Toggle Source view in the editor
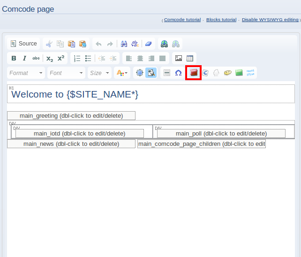Screen dimensions: 301x257 [x=23, y=44]
